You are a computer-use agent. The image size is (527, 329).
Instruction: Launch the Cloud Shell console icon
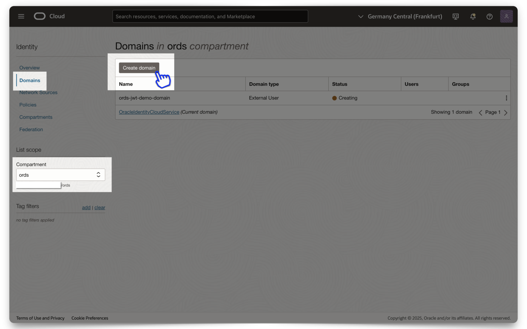pos(455,16)
